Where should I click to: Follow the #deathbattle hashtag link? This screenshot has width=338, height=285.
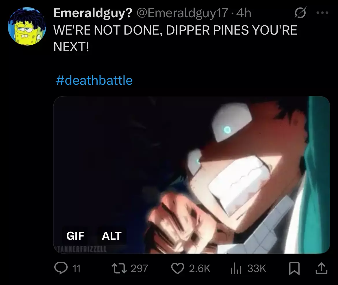[x=94, y=80]
